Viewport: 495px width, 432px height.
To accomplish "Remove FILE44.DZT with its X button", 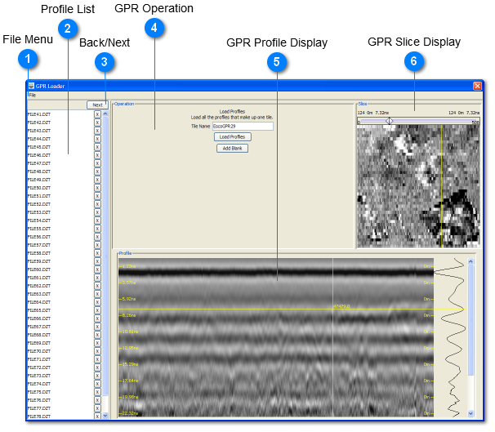I will tap(97, 139).
